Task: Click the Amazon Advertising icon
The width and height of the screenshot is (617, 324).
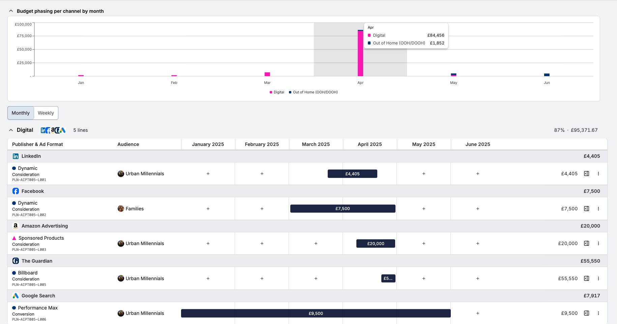Action: click(16, 226)
